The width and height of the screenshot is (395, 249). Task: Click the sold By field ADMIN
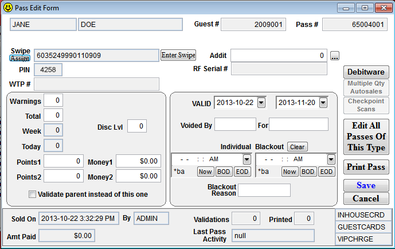(x=151, y=219)
